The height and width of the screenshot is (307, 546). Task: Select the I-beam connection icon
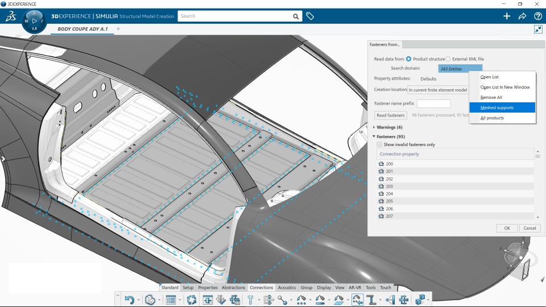point(371,300)
